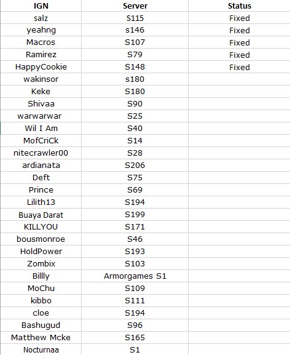Image resolution: width=290 pixels, height=355 pixels.
Task: Select the Server column header cell
Action: [x=135, y=6]
